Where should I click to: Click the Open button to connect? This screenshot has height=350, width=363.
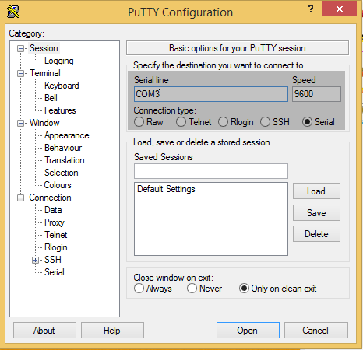[248, 331]
